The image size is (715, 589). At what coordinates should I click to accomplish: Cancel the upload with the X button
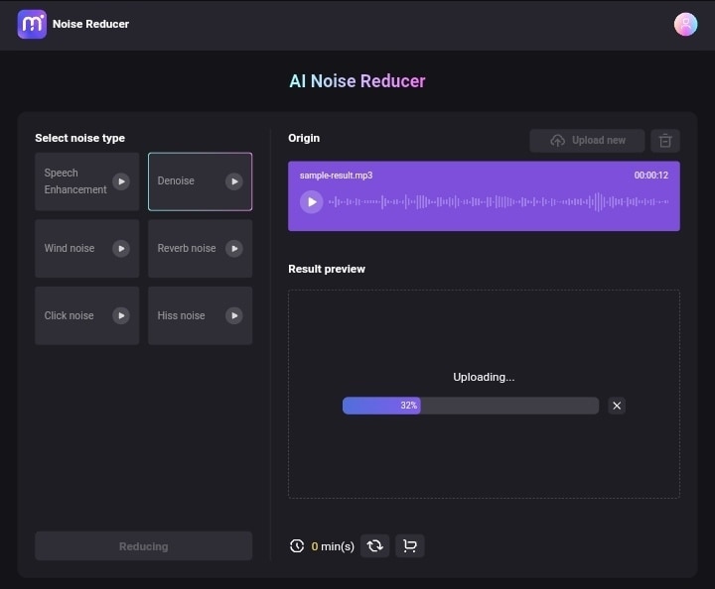point(617,406)
